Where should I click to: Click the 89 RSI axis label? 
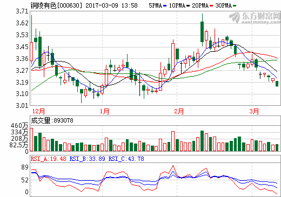(x=25, y=167)
